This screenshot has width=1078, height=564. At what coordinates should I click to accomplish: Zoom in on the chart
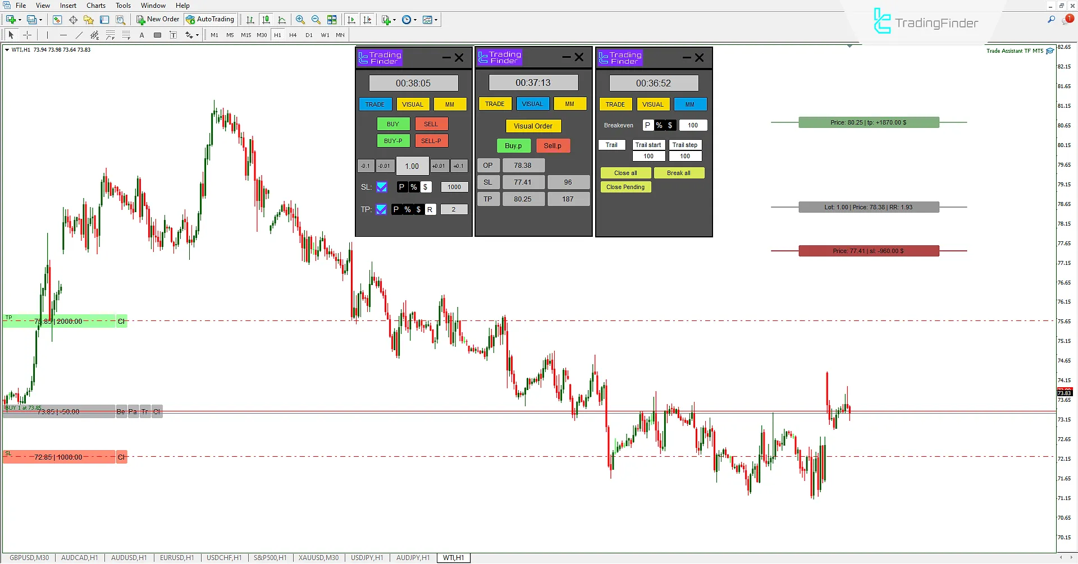tap(300, 20)
